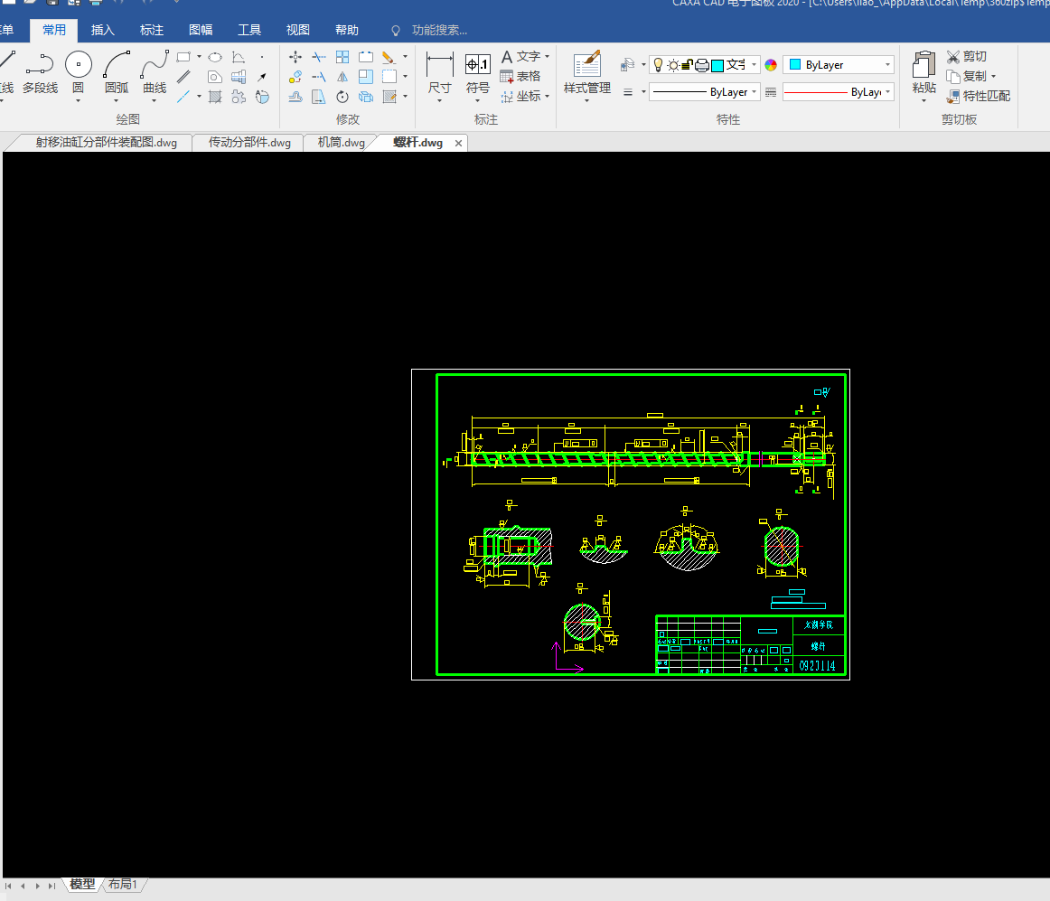Select the rotate tool

click(x=342, y=97)
